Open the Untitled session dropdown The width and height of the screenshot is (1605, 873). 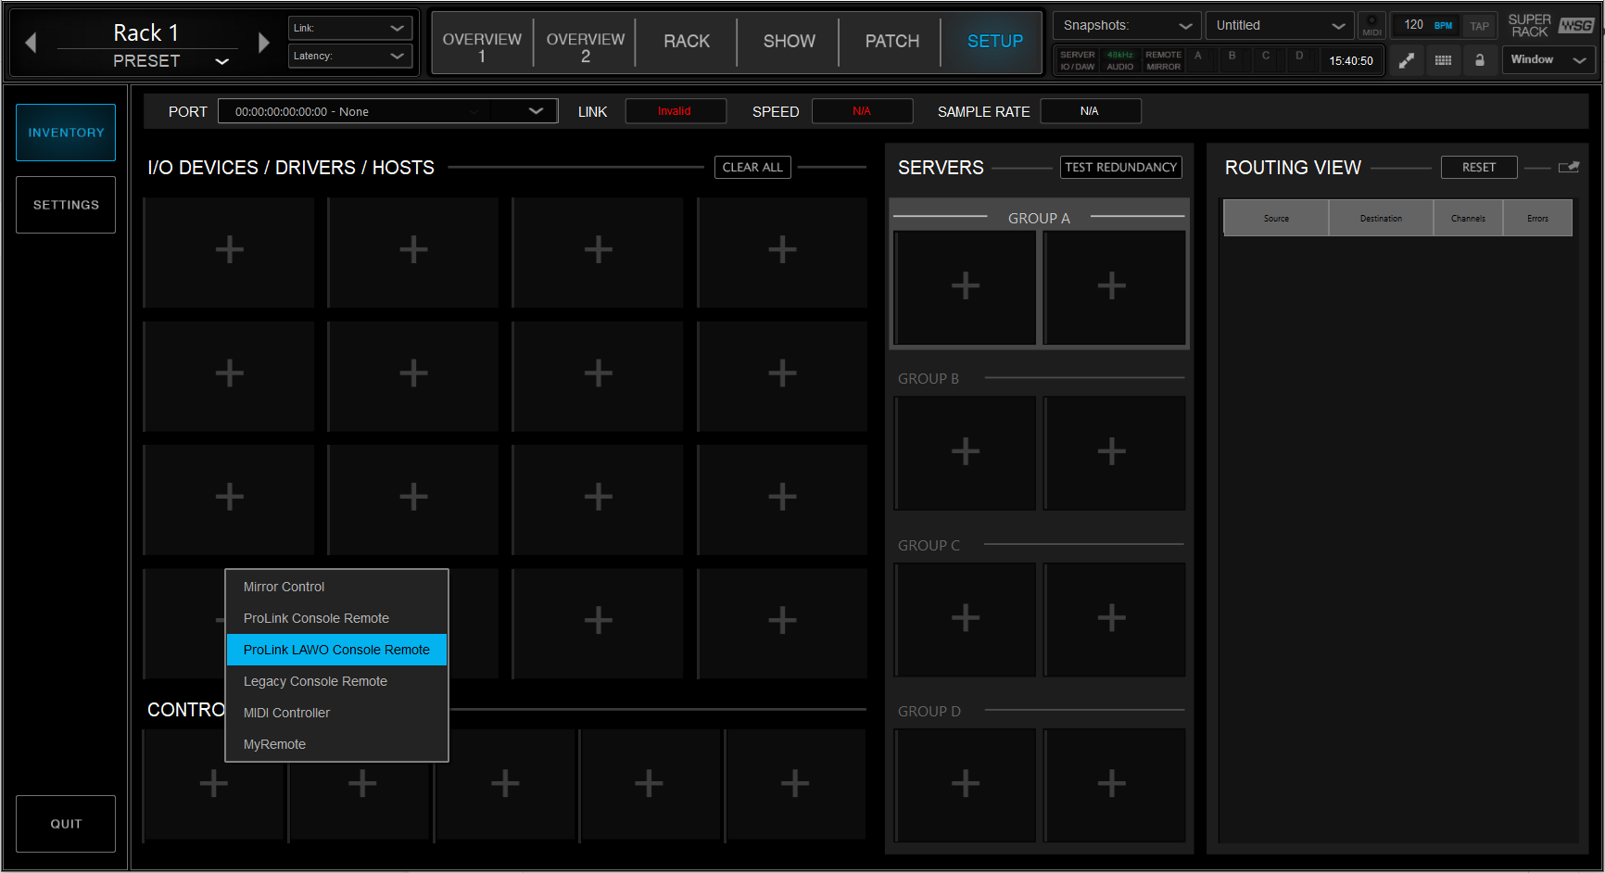click(x=1280, y=26)
